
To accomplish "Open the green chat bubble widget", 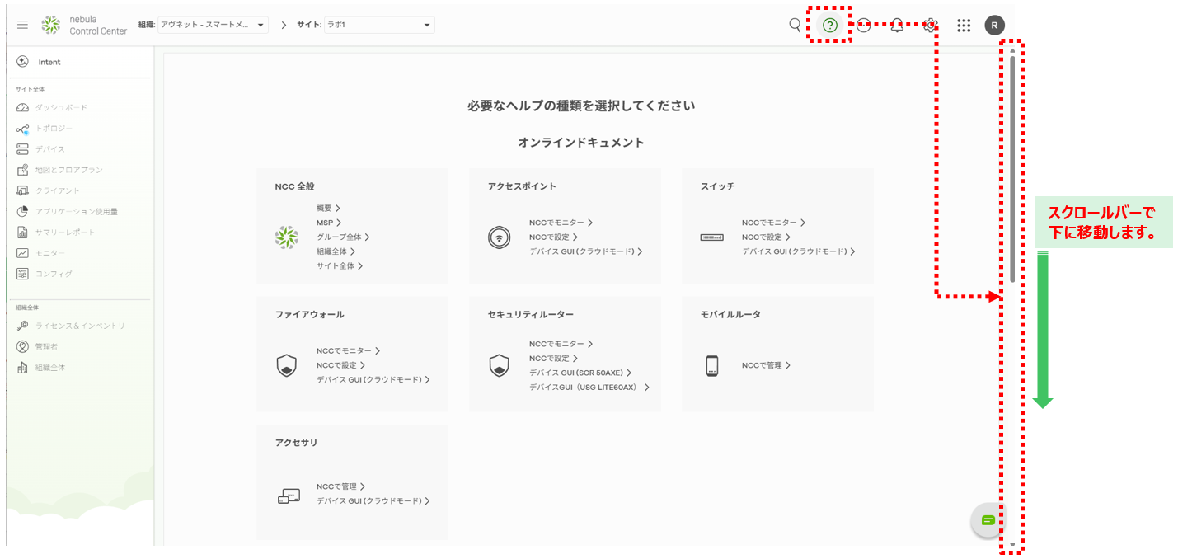I will point(988,520).
